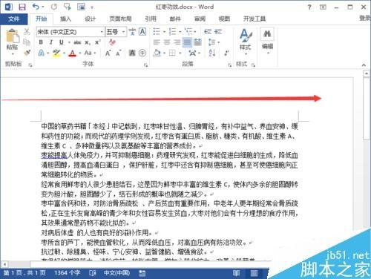Select the Format Painter brush icon
The image size is (371, 279).
point(27,53)
